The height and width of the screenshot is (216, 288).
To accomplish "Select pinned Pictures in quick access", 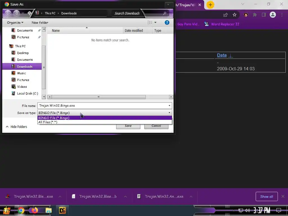I will tap(23, 37).
